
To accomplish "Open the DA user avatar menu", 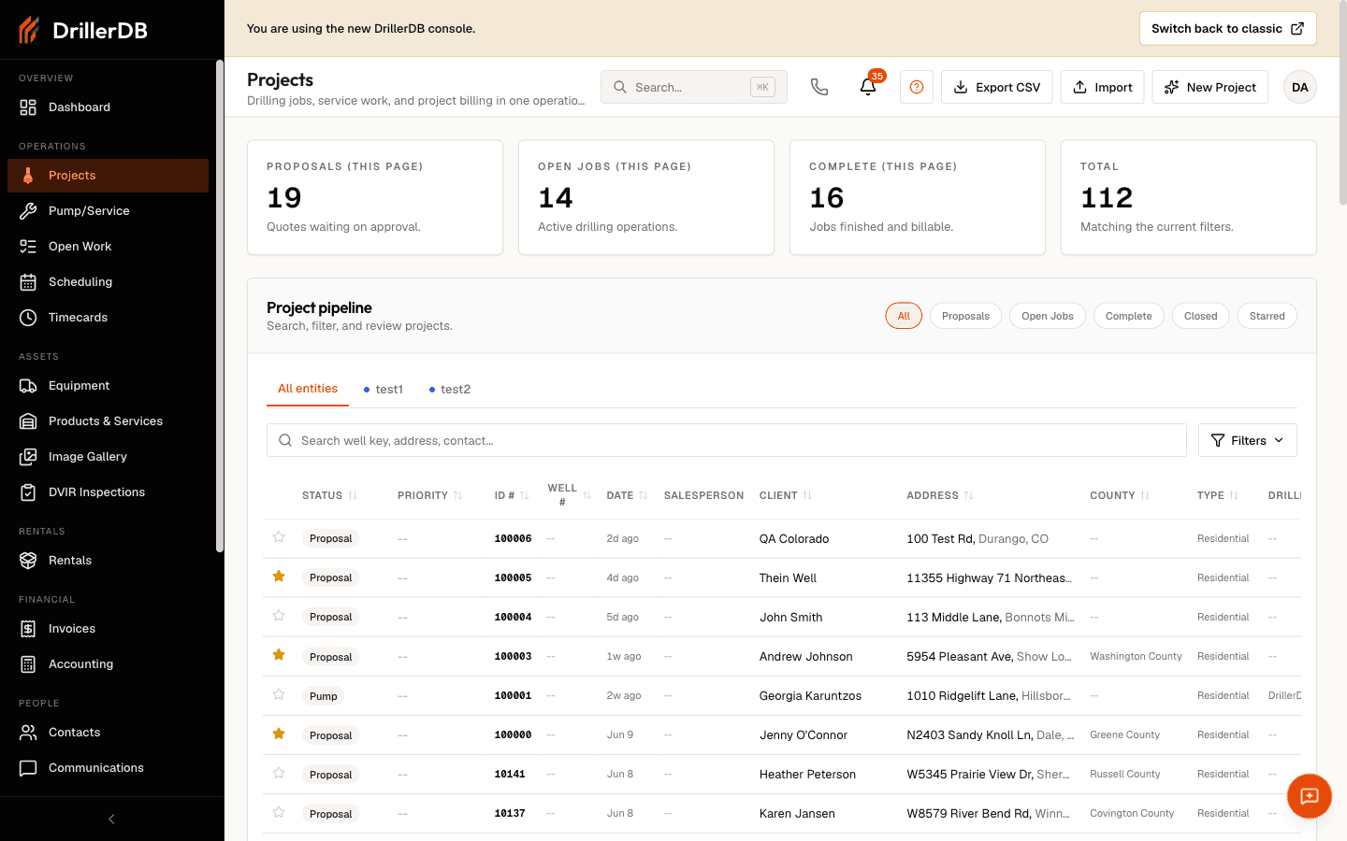I will point(1300,87).
